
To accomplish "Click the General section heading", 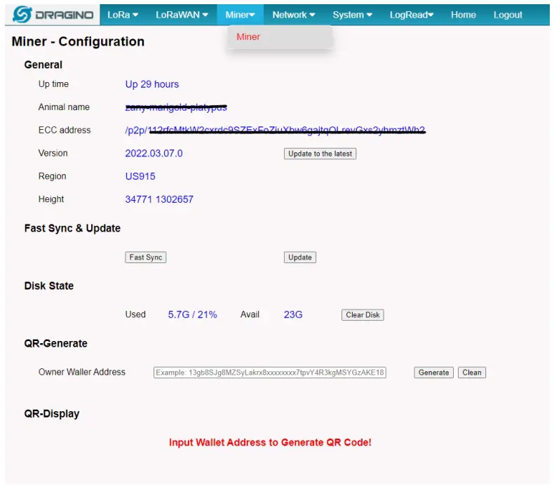I will click(x=43, y=65).
